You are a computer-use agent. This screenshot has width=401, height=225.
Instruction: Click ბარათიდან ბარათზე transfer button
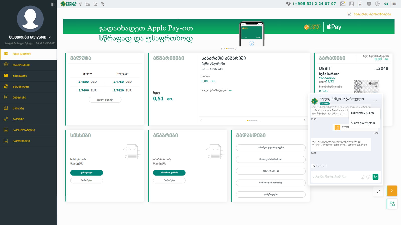point(271,183)
